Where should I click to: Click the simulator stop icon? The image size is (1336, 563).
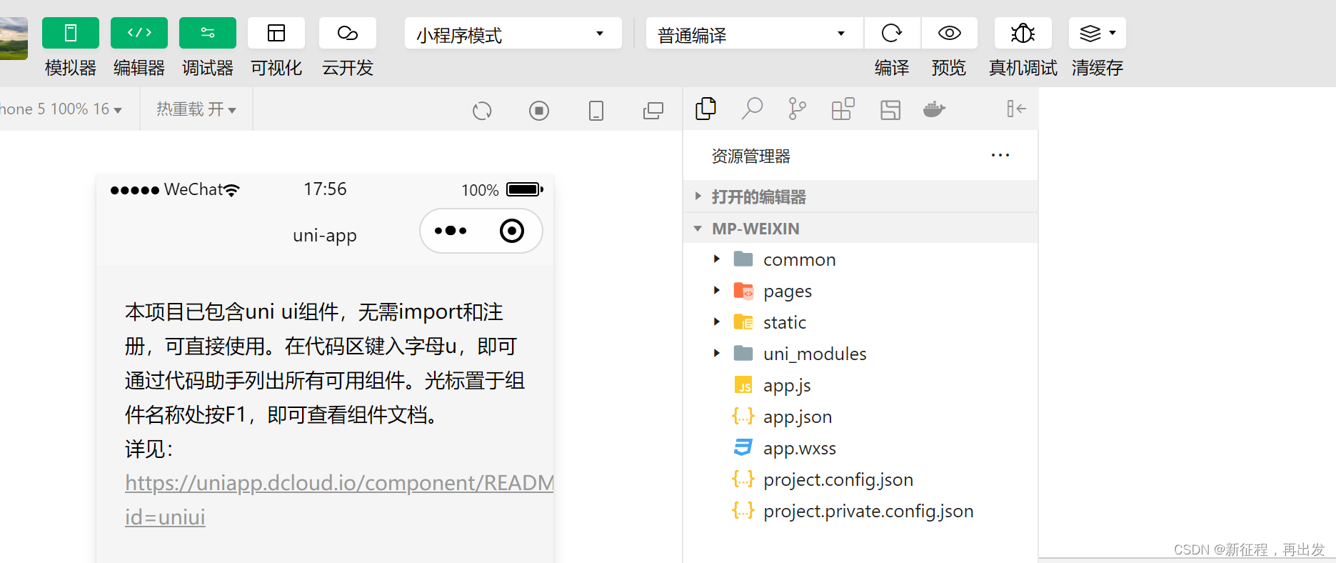(x=539, y=111)
